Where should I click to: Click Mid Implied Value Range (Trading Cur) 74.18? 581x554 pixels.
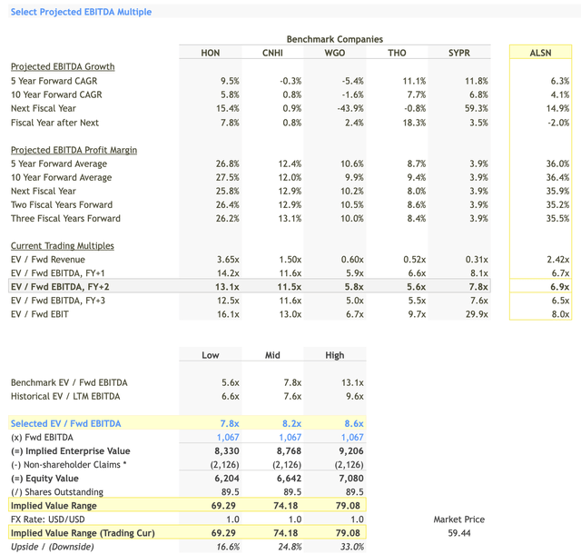point(286,533)
